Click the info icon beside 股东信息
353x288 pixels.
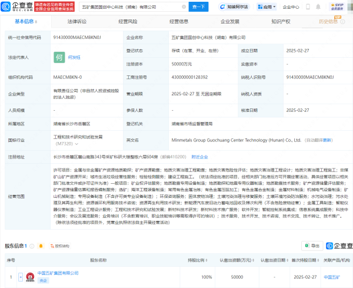click(x=32, y=246)
